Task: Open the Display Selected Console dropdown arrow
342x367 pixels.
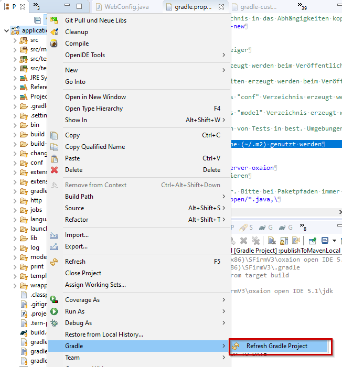Action: click(x=334, y=241)
